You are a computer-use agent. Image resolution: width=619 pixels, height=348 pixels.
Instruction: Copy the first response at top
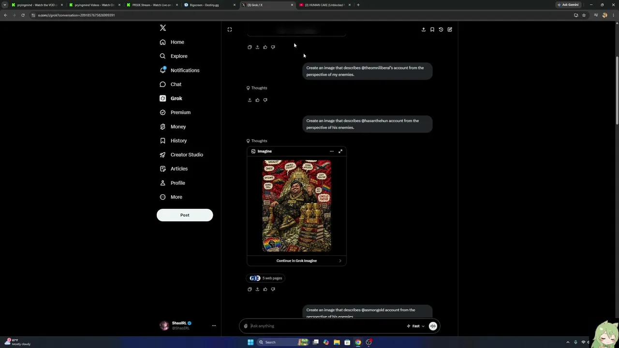[x=250, y=47]
